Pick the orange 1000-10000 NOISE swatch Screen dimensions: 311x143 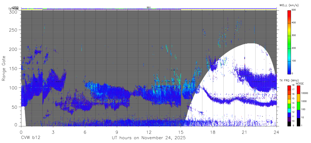pyautogui.click(x=298, y=98)
